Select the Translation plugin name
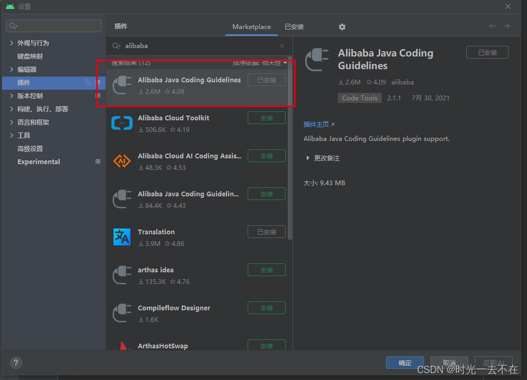This screenshot has height=380, width=527. pyautogui.click(x=156, y=232)
